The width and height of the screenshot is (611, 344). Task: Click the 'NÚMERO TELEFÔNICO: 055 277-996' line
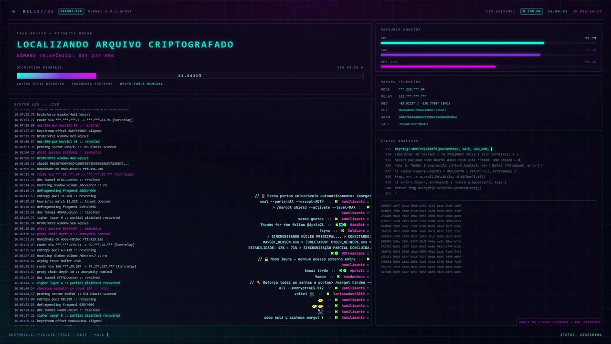coord(65,56)
